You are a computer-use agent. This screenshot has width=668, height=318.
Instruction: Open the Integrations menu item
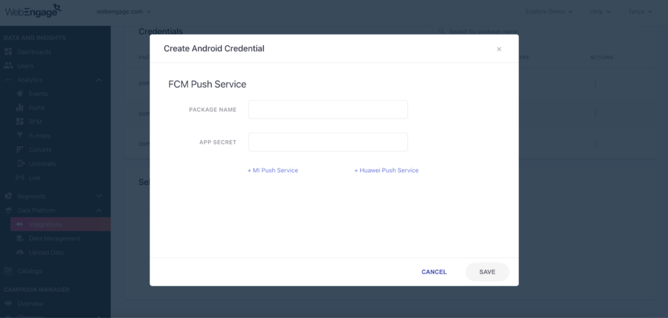pos(45,224)
